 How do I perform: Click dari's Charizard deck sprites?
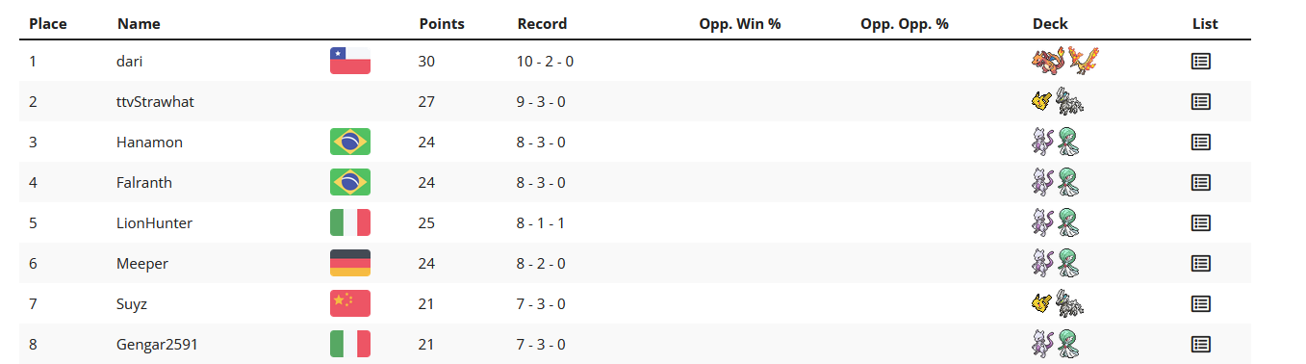(1064, 61)
